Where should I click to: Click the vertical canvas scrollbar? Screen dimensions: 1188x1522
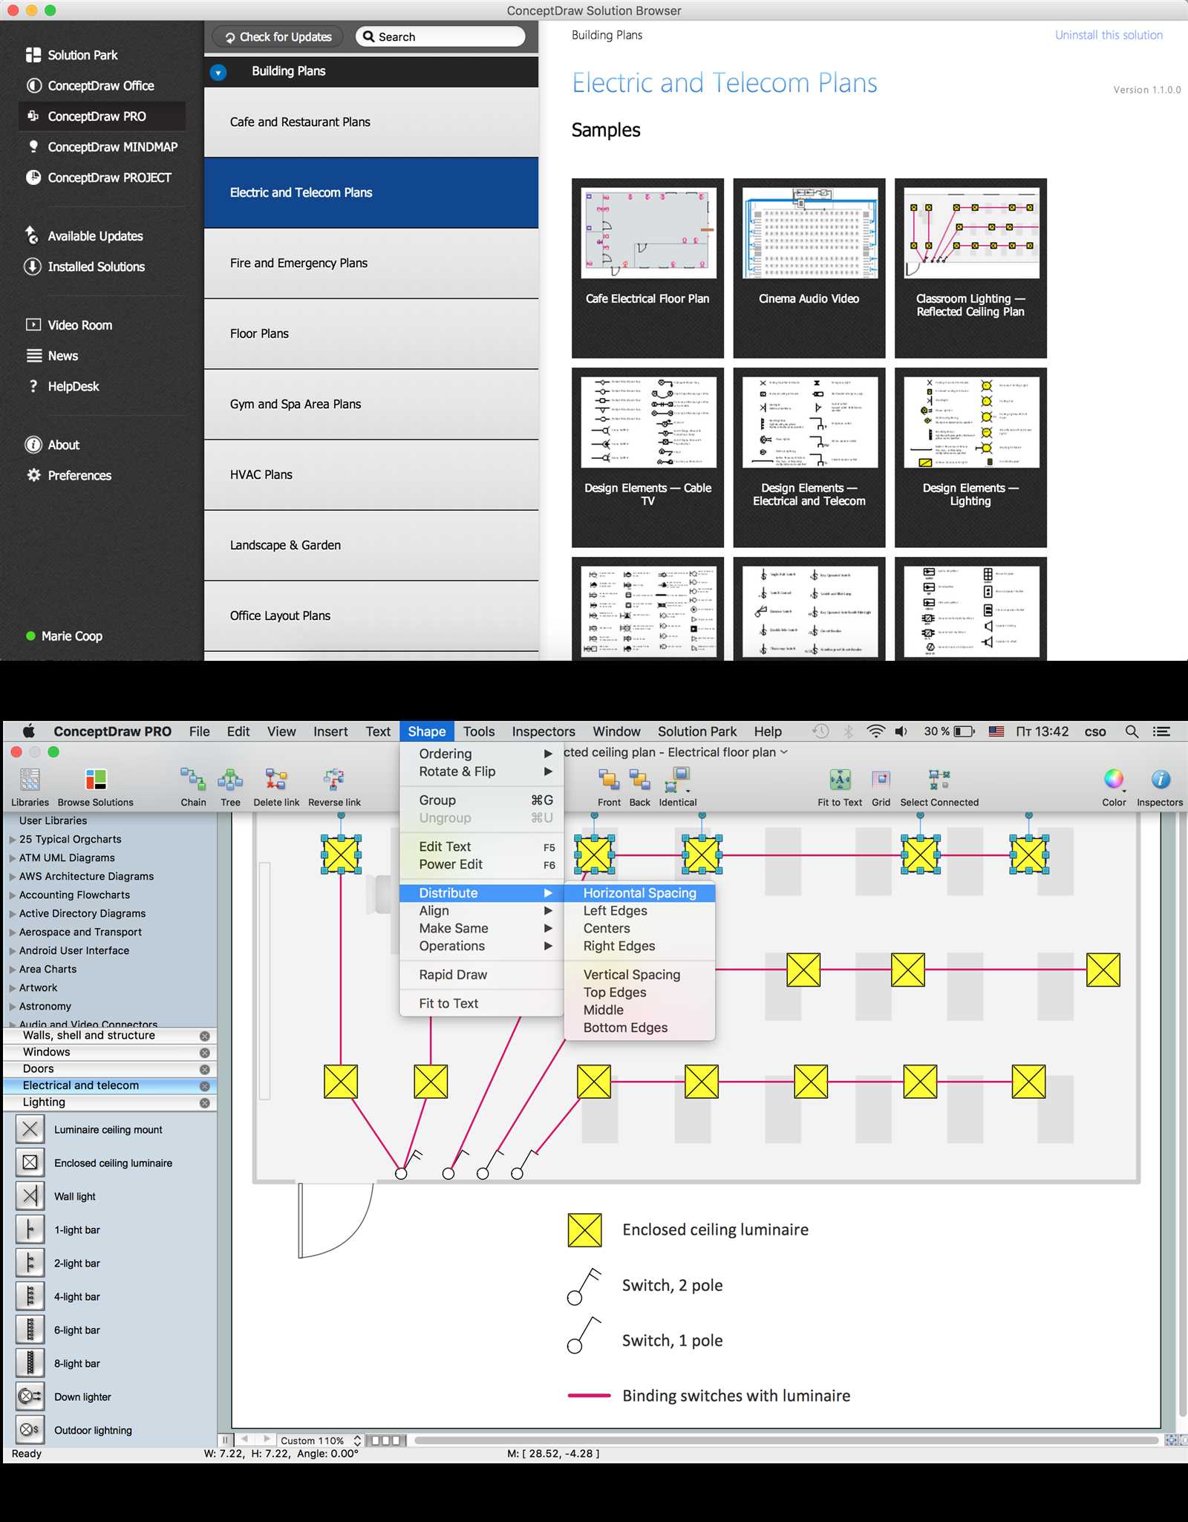pyautogui.click(x=1183, y=1114)
